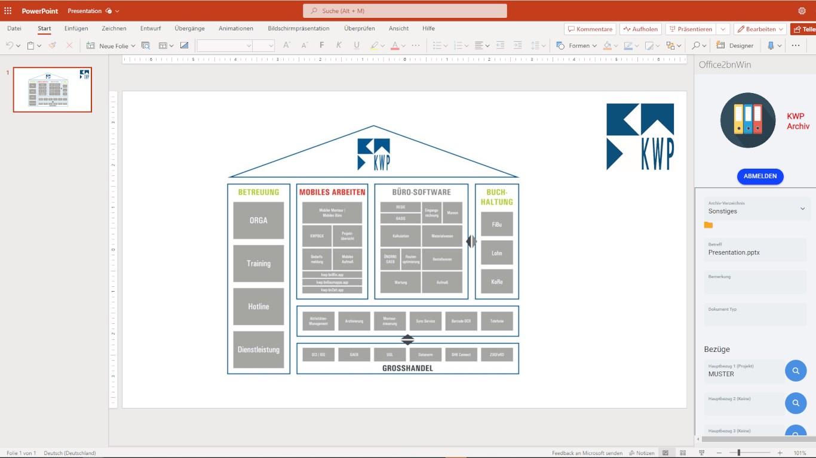This screenshot has height=458, width=816.
Task: Click the Paste clipboard icon
Action: coord(30,45)
